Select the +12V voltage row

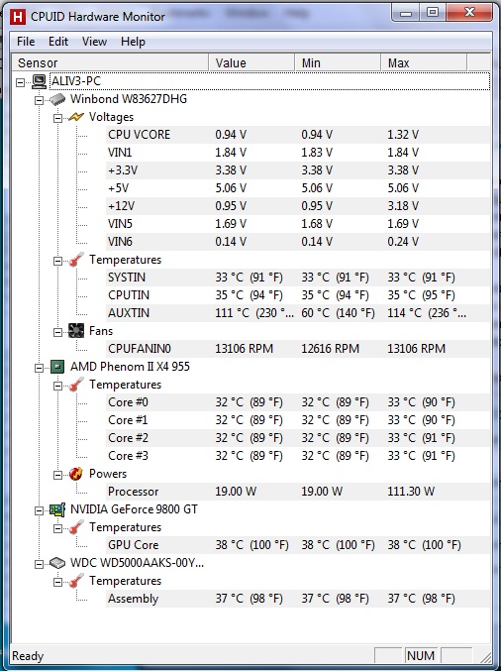point(298,206)
